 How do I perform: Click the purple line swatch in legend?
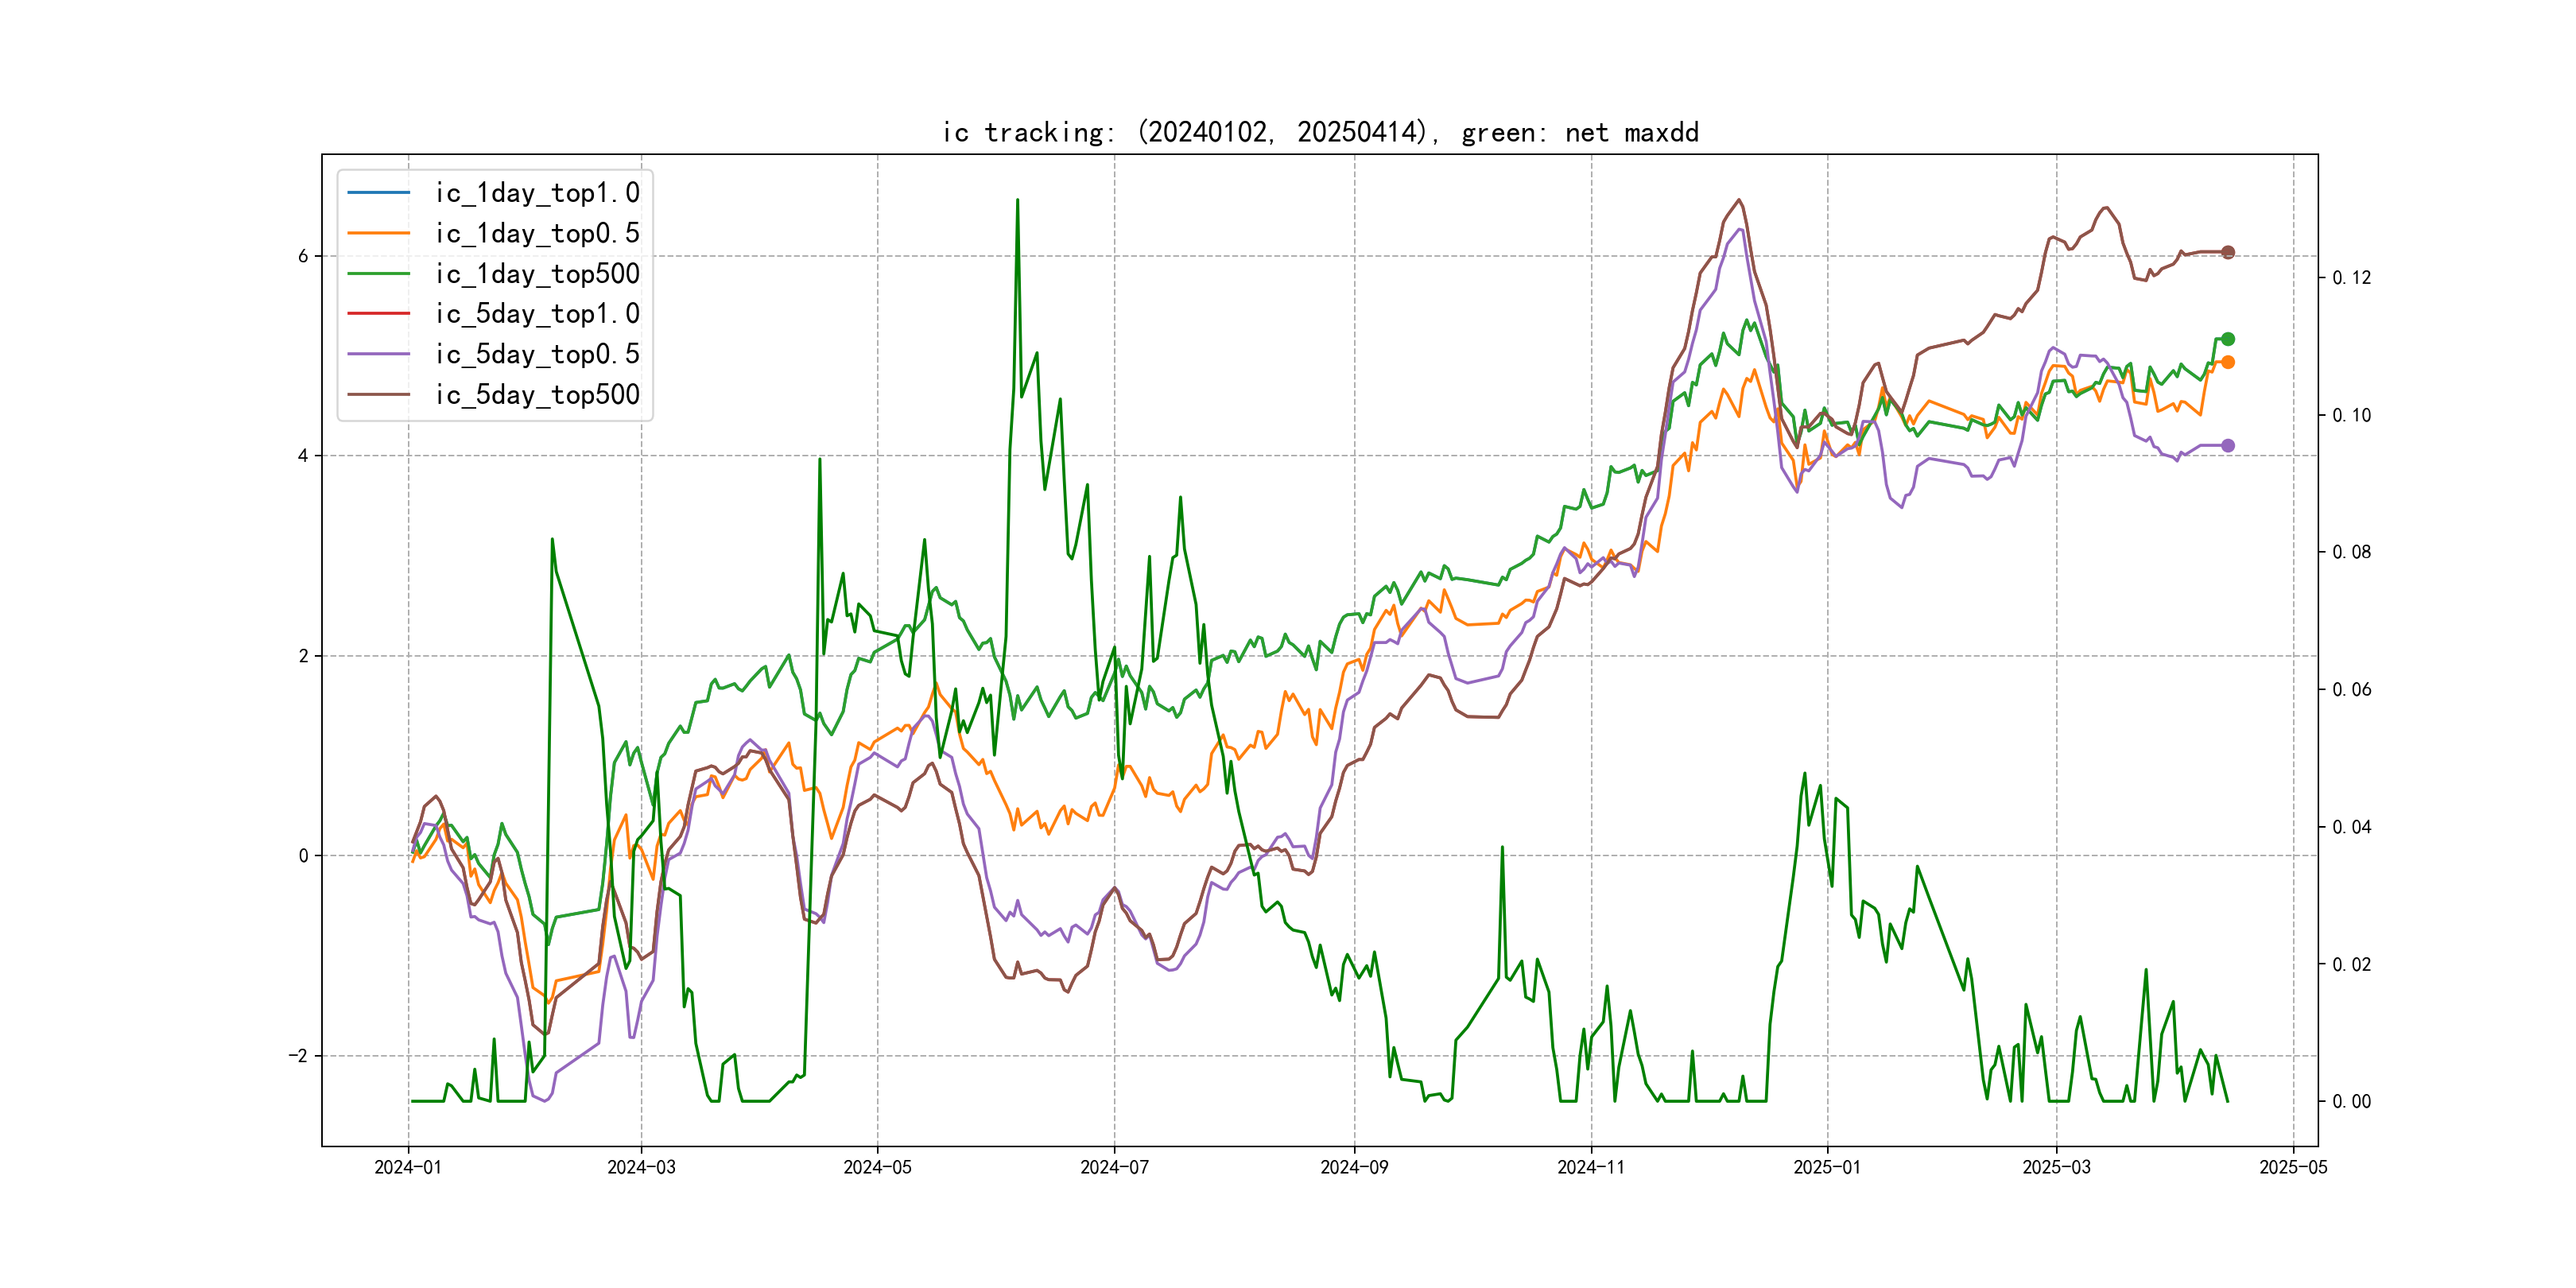point(378,354)
